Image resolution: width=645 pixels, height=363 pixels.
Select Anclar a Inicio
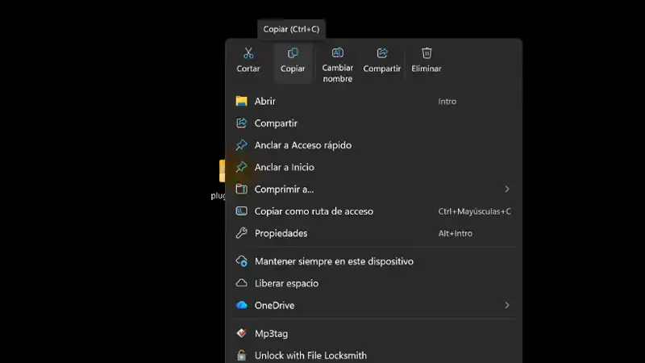point(284,167)
